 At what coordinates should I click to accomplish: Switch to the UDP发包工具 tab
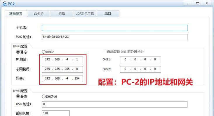point(85,14)
